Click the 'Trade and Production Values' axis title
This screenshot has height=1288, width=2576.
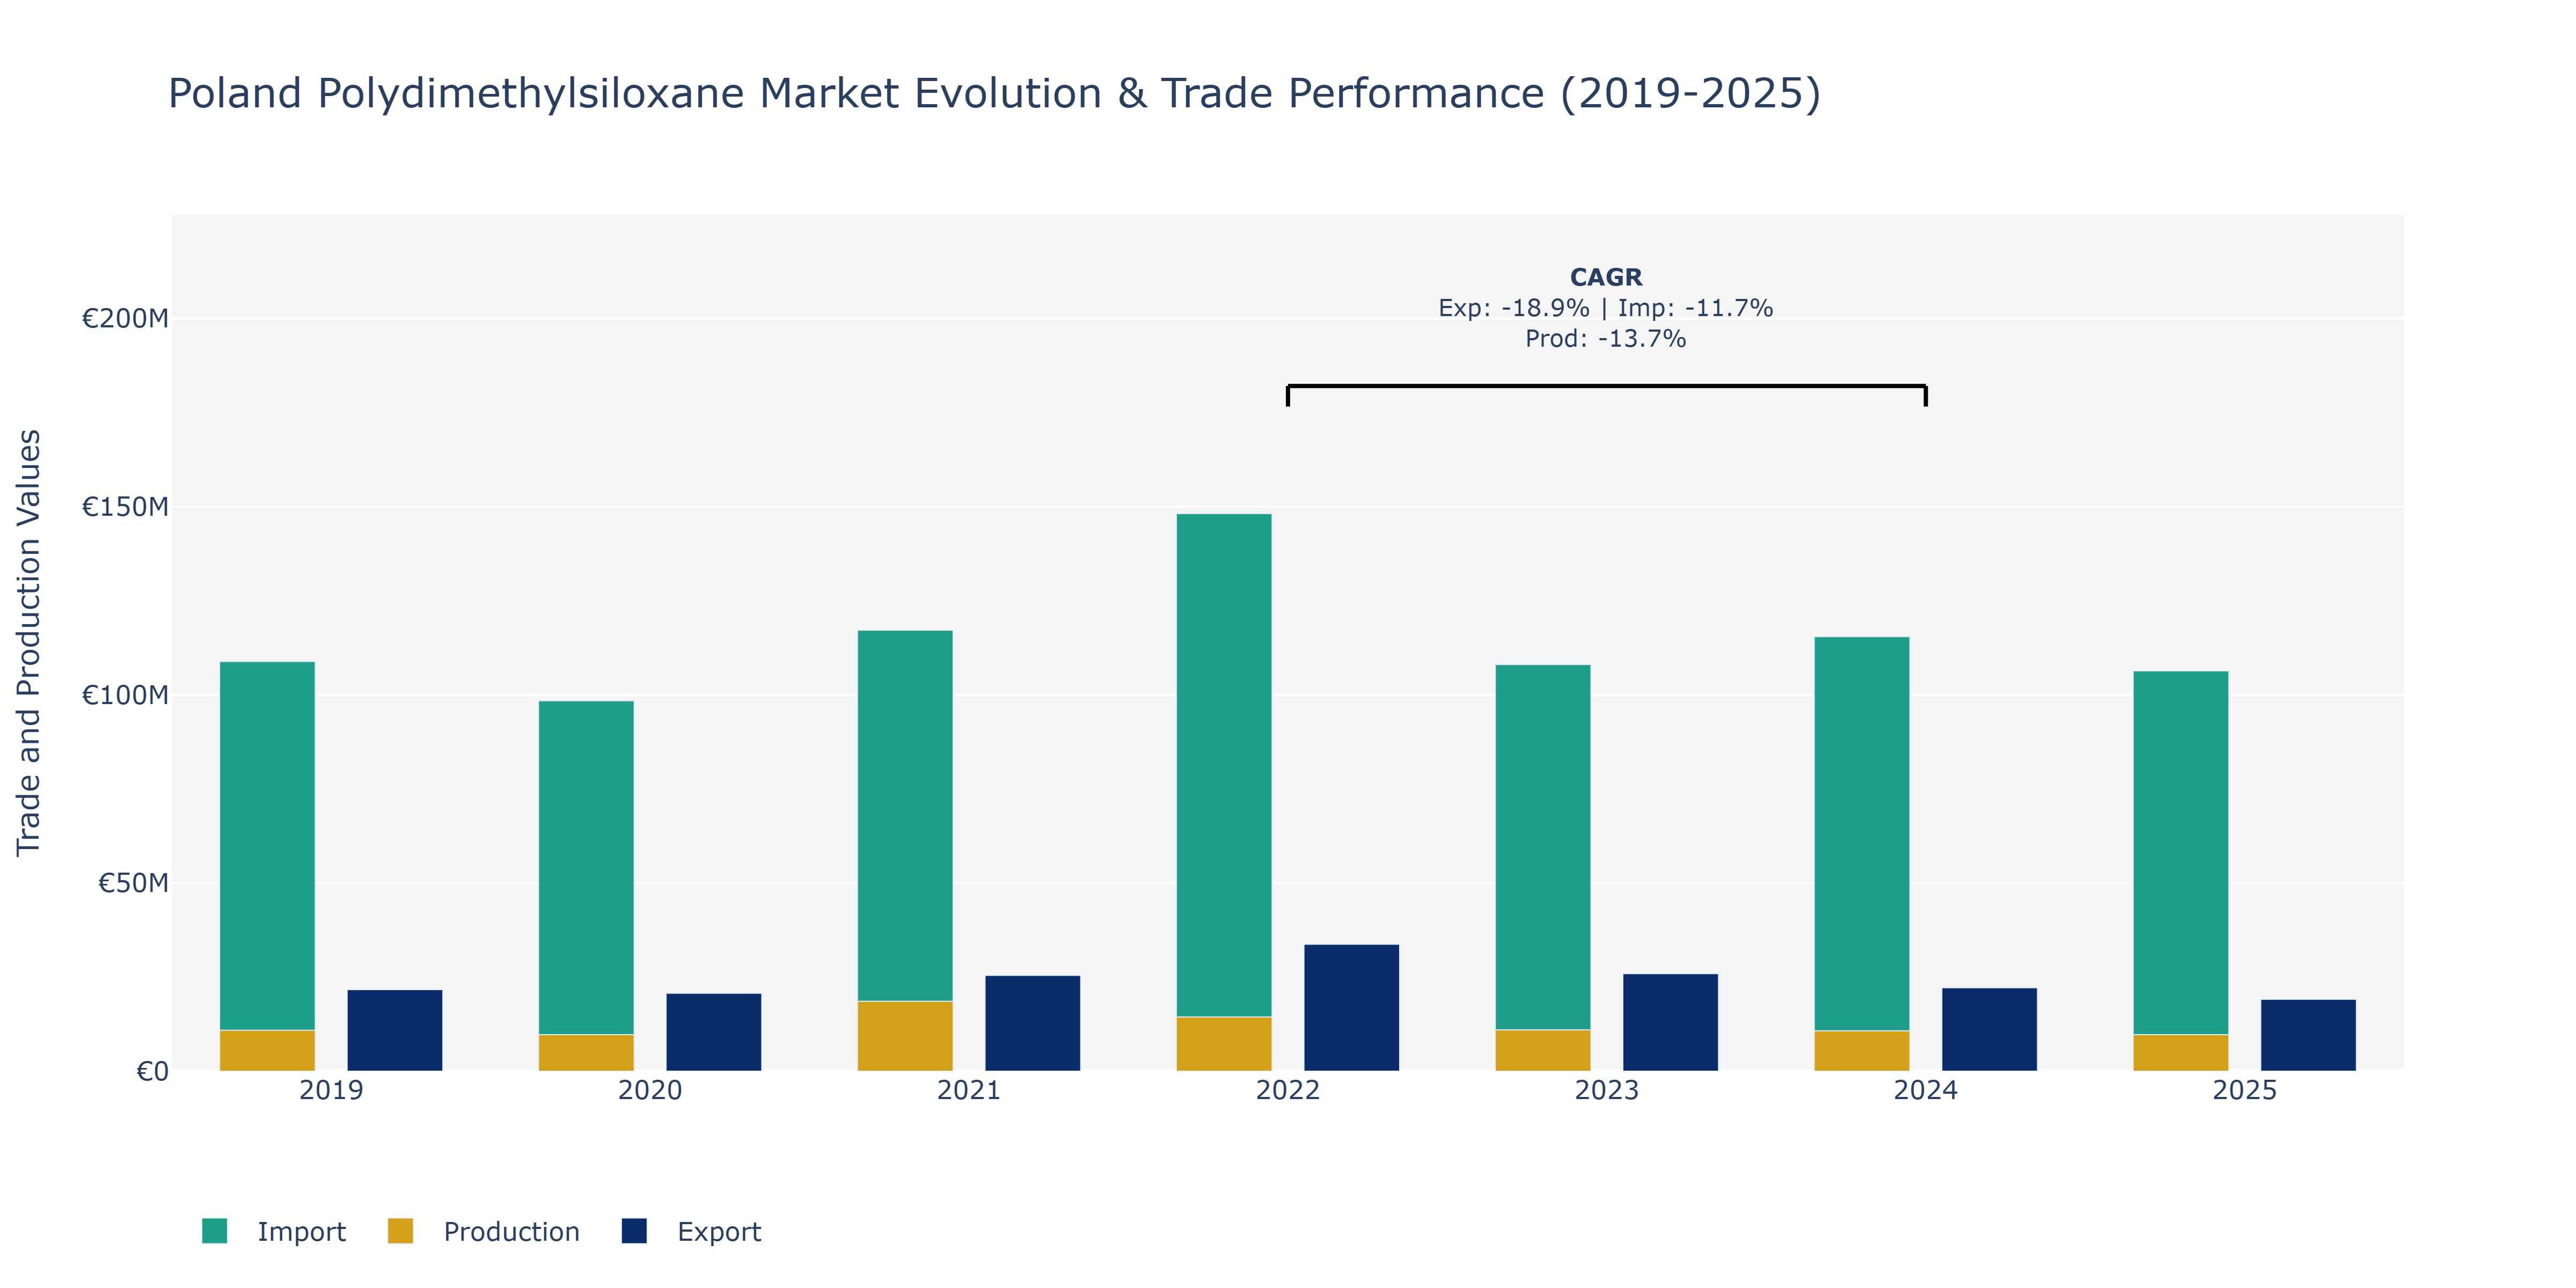(29, 643)
